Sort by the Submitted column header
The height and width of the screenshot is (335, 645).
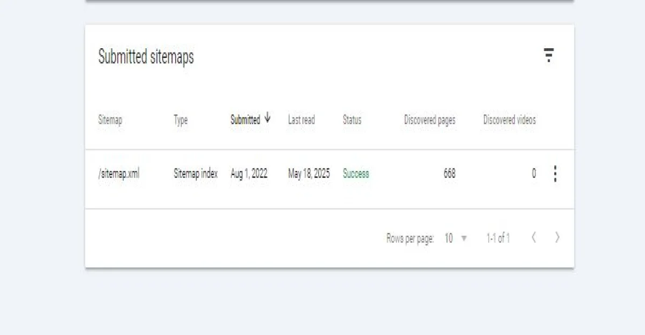point(245,120)
